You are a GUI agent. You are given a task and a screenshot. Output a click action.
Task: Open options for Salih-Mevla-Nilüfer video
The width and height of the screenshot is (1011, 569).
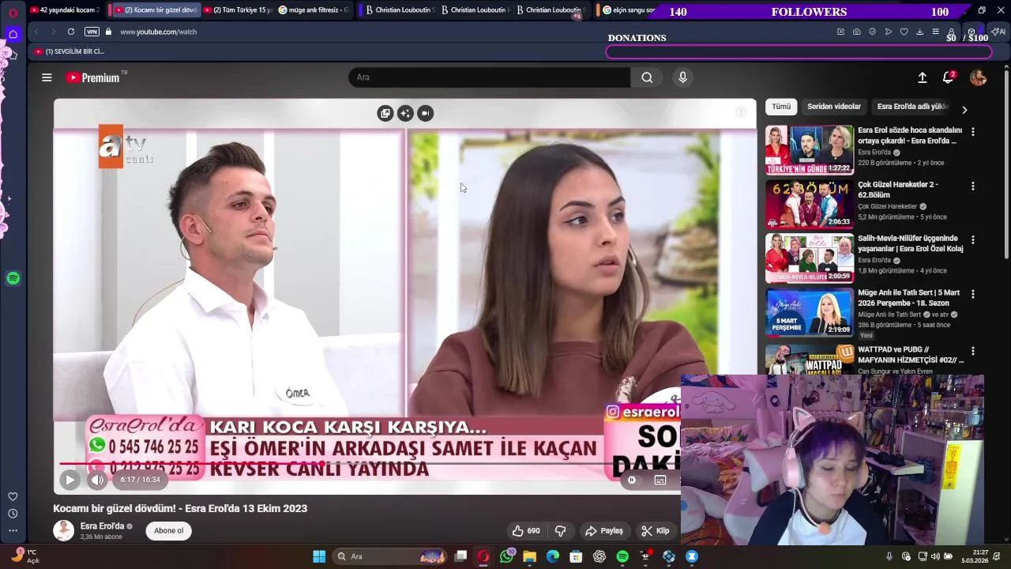pyautogui.click(x=973, y=240)
